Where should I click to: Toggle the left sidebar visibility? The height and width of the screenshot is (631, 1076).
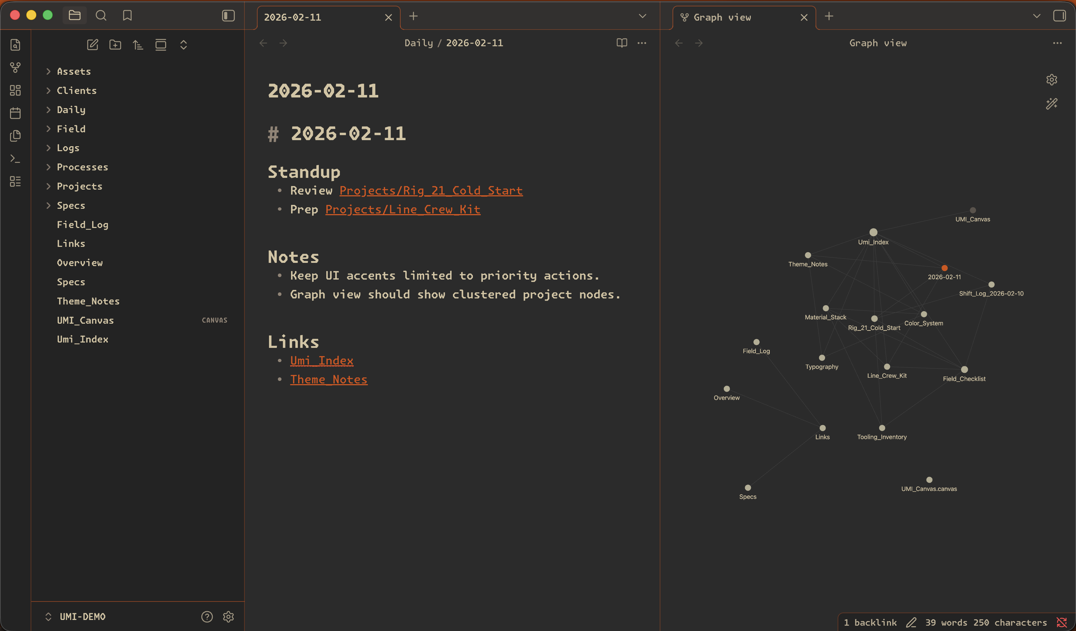228,15
